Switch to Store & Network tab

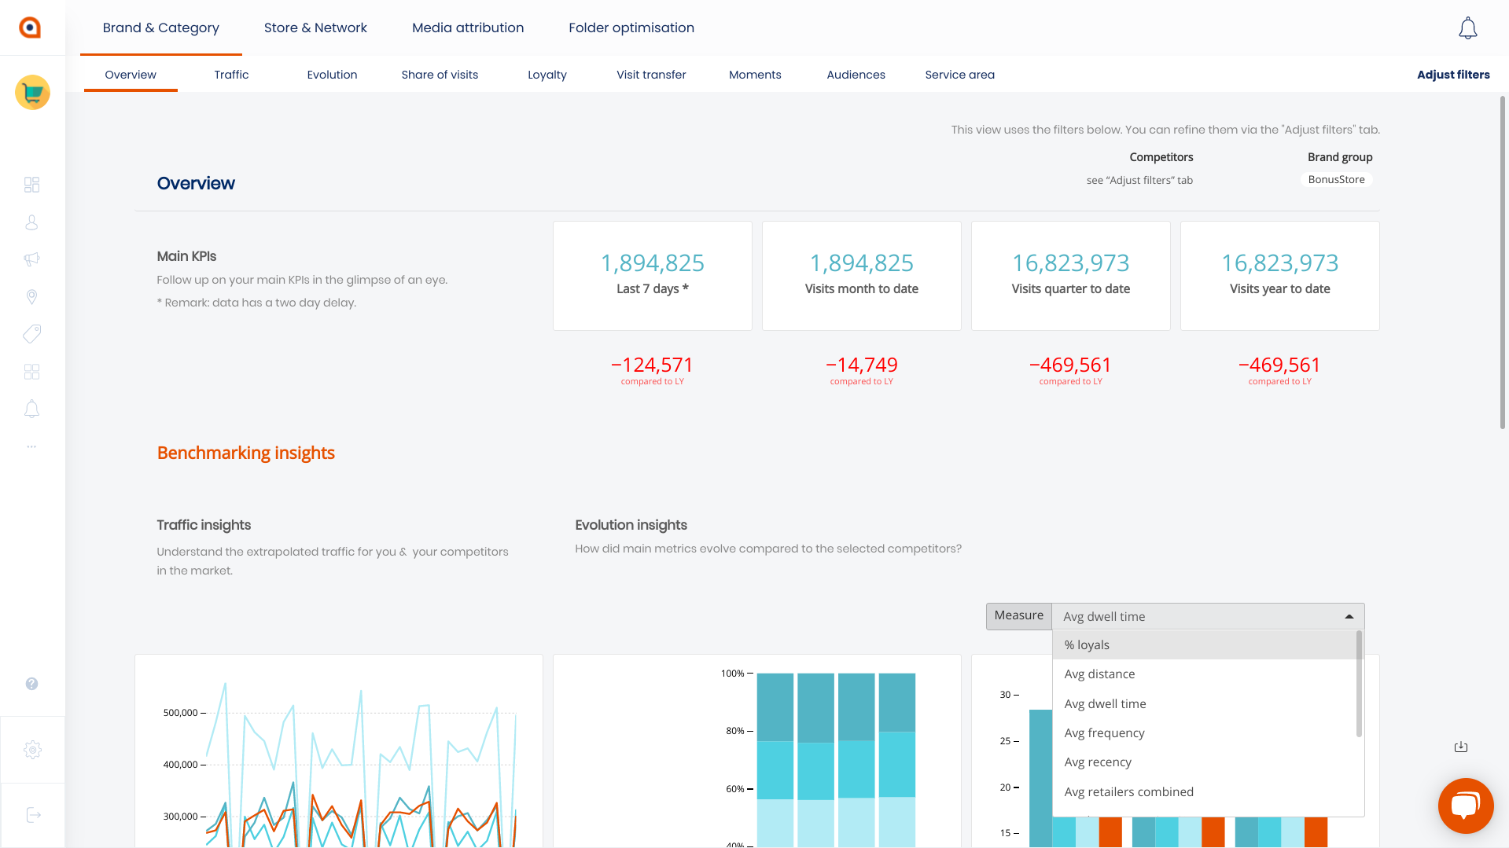(315, 28)
